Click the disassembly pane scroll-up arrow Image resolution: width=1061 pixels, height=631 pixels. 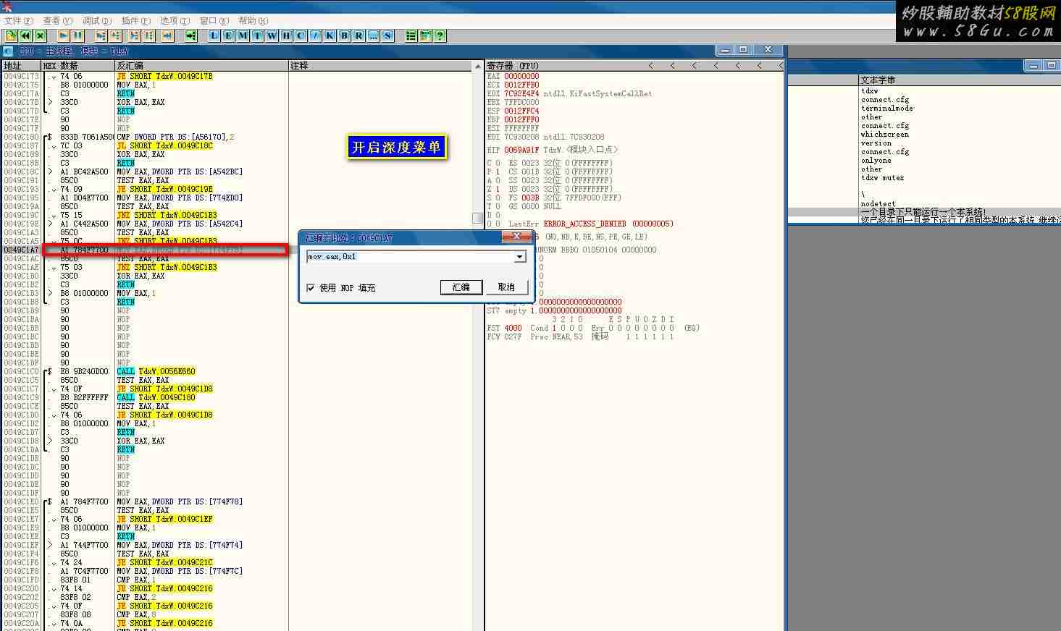click(x=477, y=66)
